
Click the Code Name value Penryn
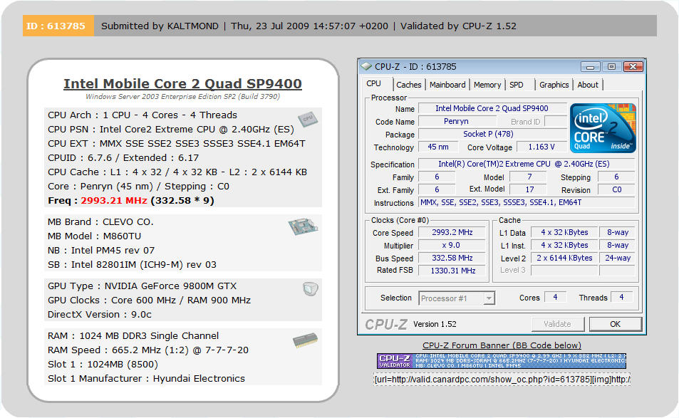coord(456,121)
